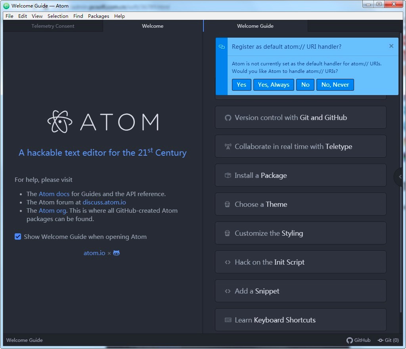Expand the Customize the Styling section
This screenshot has height=349, width=406.
click(x=300, y=233)
